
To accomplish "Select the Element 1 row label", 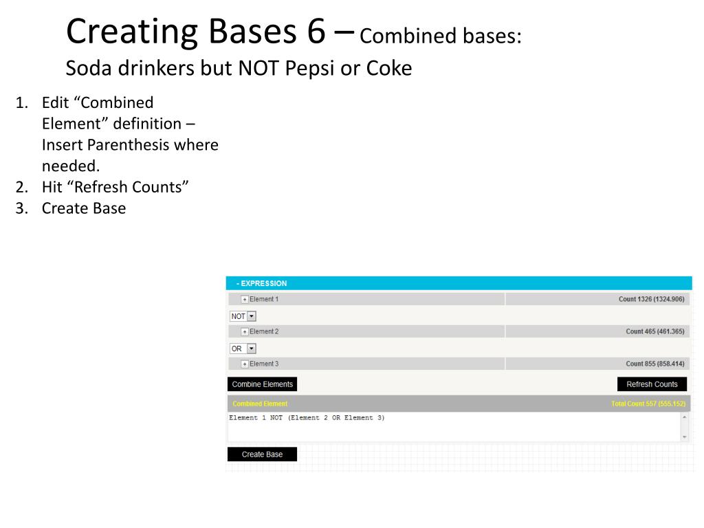I will point(264,300).
